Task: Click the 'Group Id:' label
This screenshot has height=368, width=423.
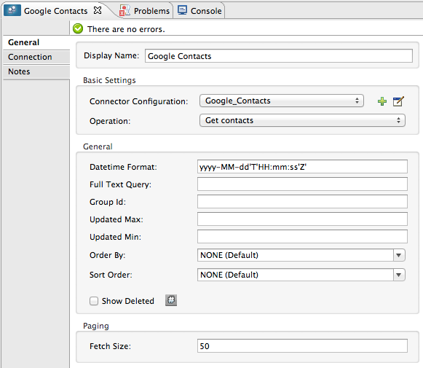Action: (x=108, y=202)
